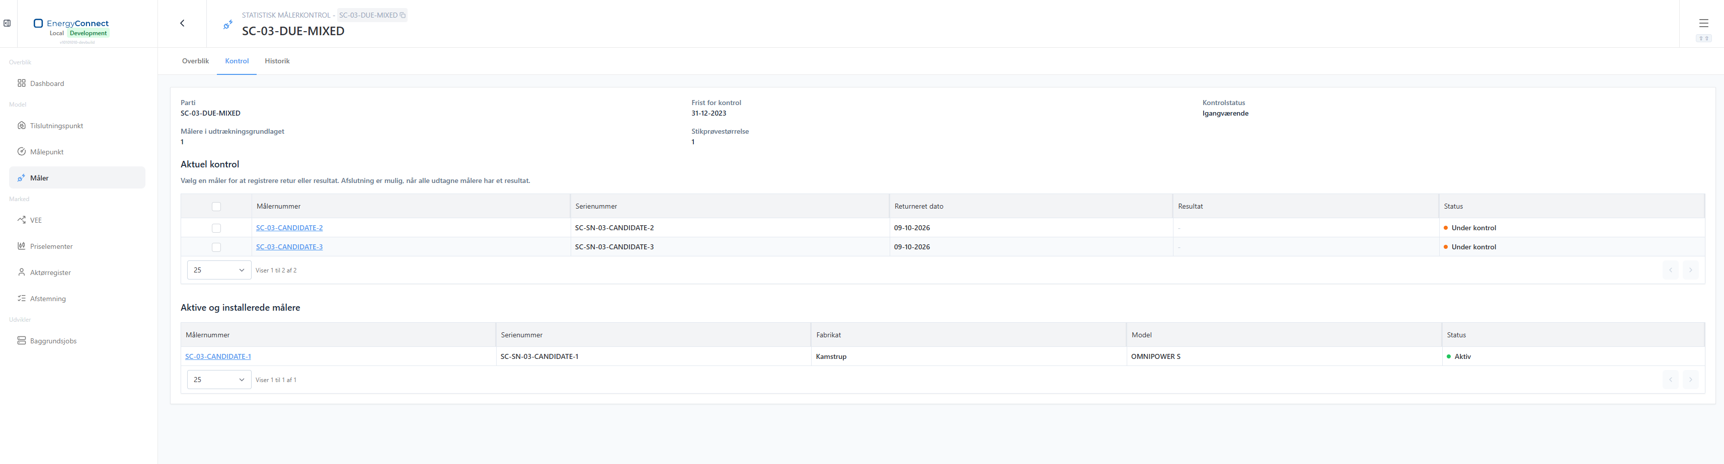Viewport: 1724px width, 464px height.
Task: Open VEE in the sidebar
Action: 77,220
